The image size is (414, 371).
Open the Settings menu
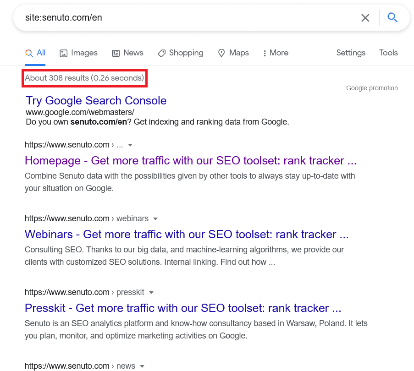point(351,53)
